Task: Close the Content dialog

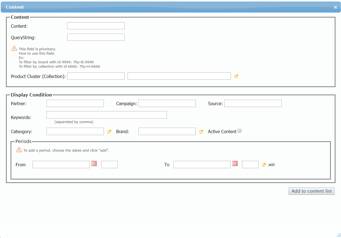Action: [335, 7]
